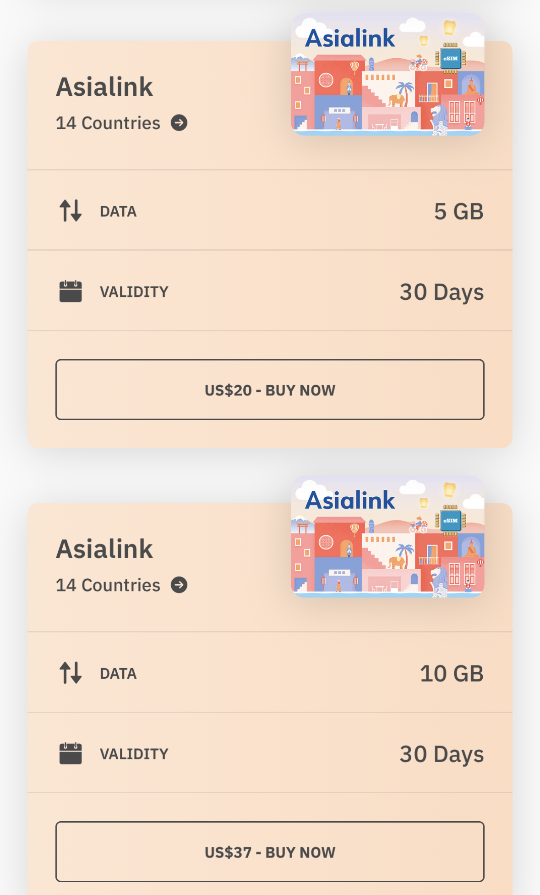The height and width of the screenshot is (895, 540).
Task: Click the DATA label in the 5 GB plan
Action: [118, 211]
